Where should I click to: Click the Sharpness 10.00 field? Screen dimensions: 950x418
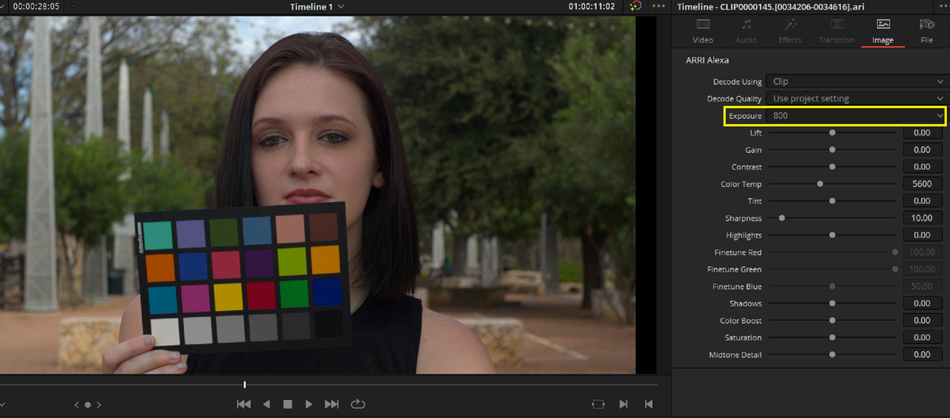[923, 218]
